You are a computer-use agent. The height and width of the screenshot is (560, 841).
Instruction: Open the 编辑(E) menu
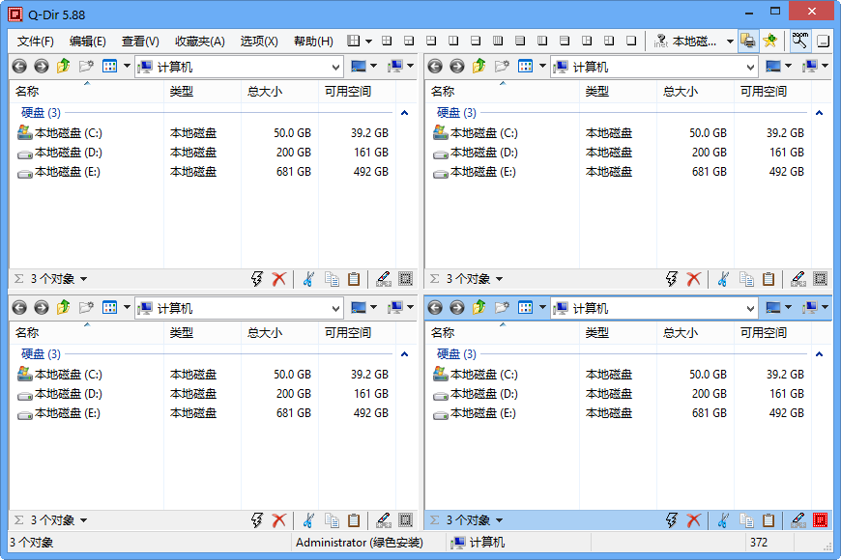(87, 41)
